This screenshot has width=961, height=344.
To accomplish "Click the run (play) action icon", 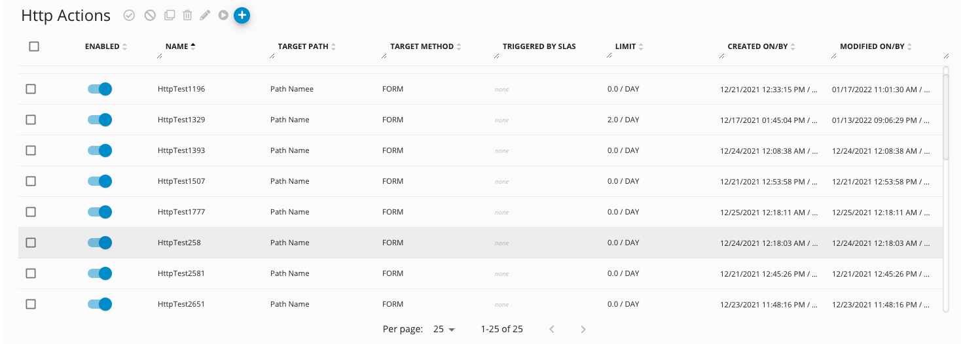I will click(223, 15).
